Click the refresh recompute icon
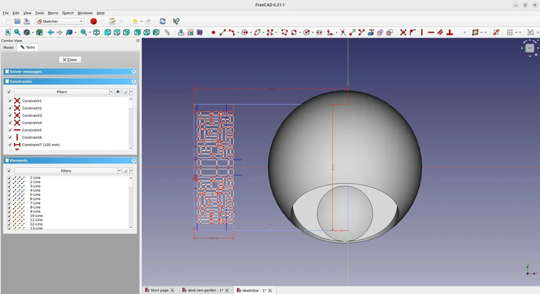The width and height of the screenshot is (540, 294). (163, 21)
